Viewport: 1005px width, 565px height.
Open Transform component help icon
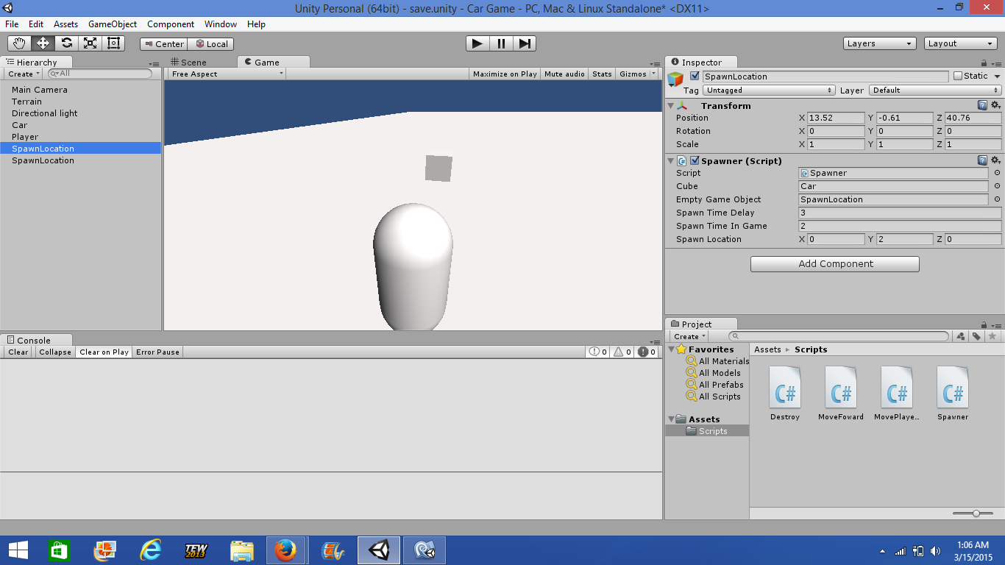[982, 106]
